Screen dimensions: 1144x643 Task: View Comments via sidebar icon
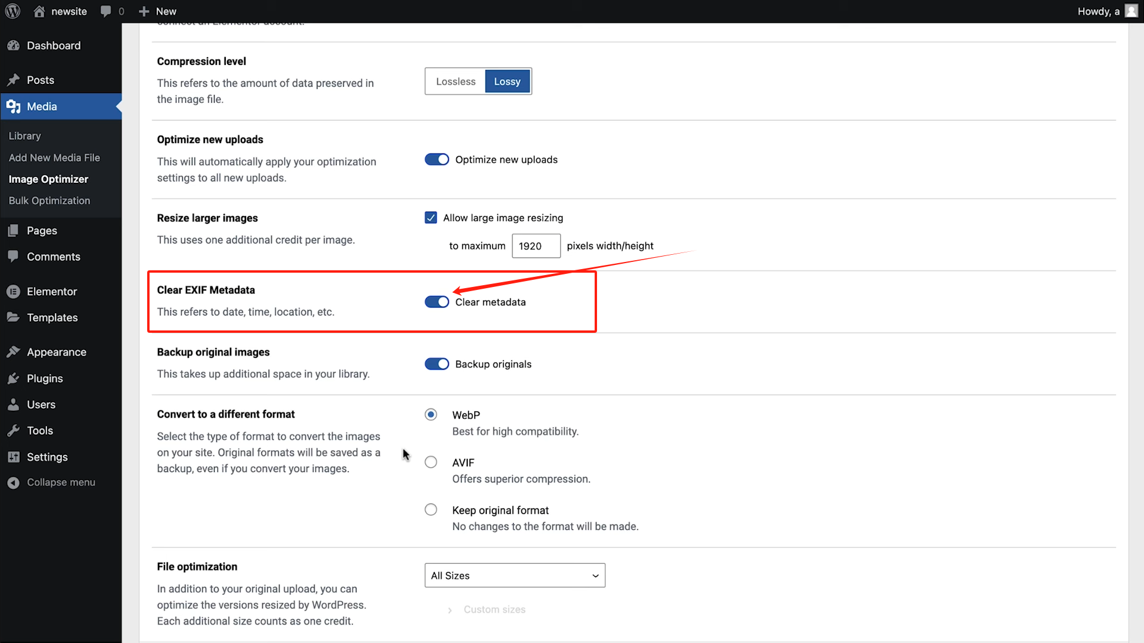tap(14, 256)
